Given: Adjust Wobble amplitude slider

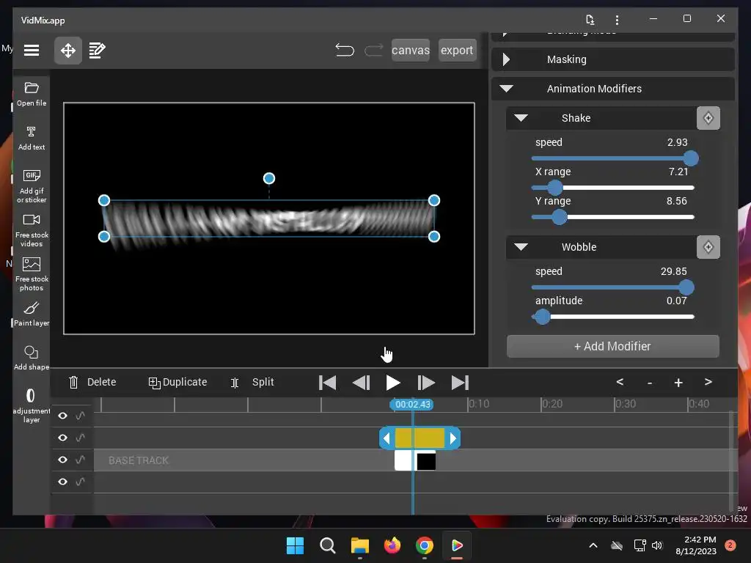Looking at the screenshot, I should tap(542, 317).
